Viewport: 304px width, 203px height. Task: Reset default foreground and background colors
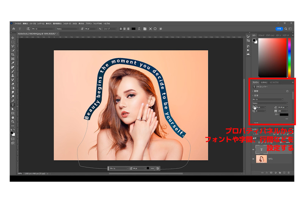click(11, 130)
